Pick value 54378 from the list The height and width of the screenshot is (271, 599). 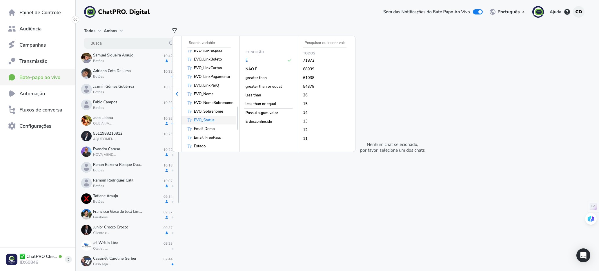308,86
